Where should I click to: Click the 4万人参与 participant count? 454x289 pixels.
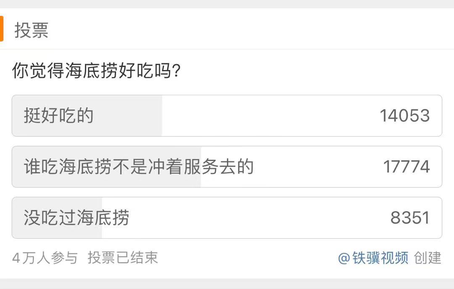coord(45,258)
